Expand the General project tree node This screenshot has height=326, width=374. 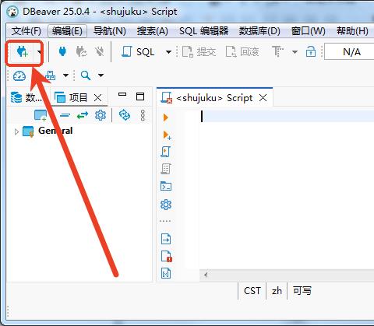pos(16,131)
